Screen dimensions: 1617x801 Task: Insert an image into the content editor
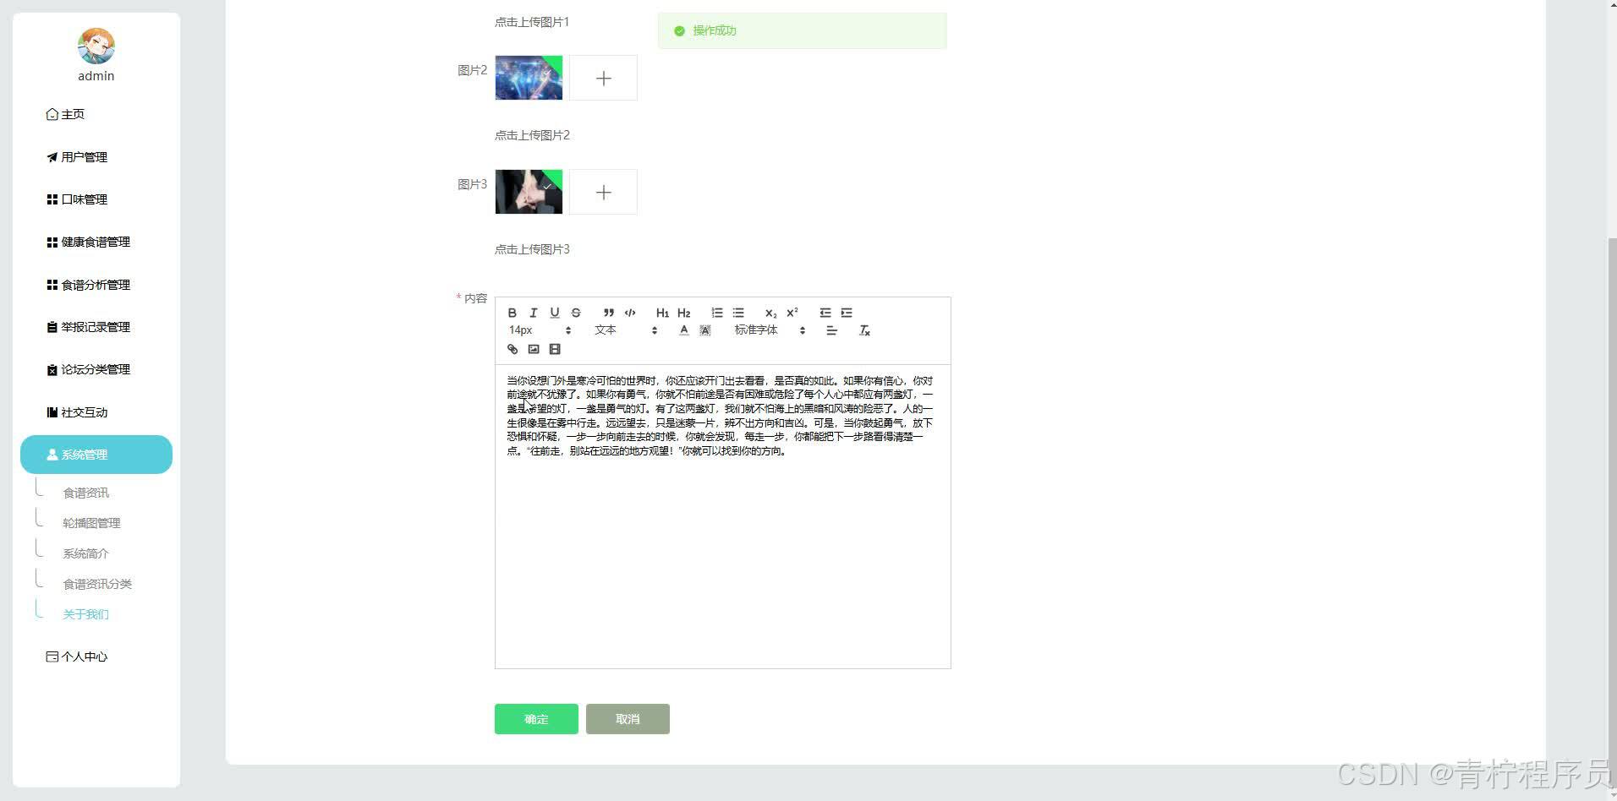click(x=533, y=348)
